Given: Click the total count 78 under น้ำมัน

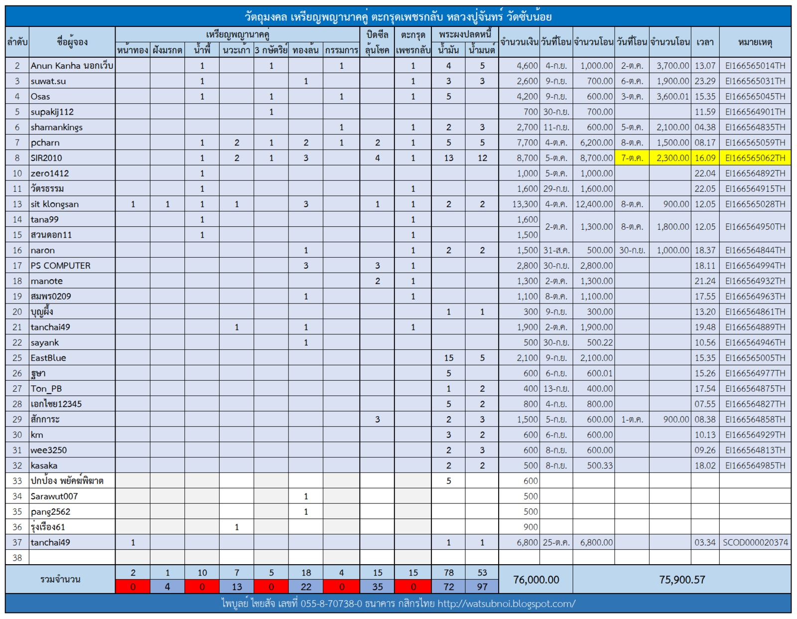Looking at the screenshot, I should tap(448, 573).
